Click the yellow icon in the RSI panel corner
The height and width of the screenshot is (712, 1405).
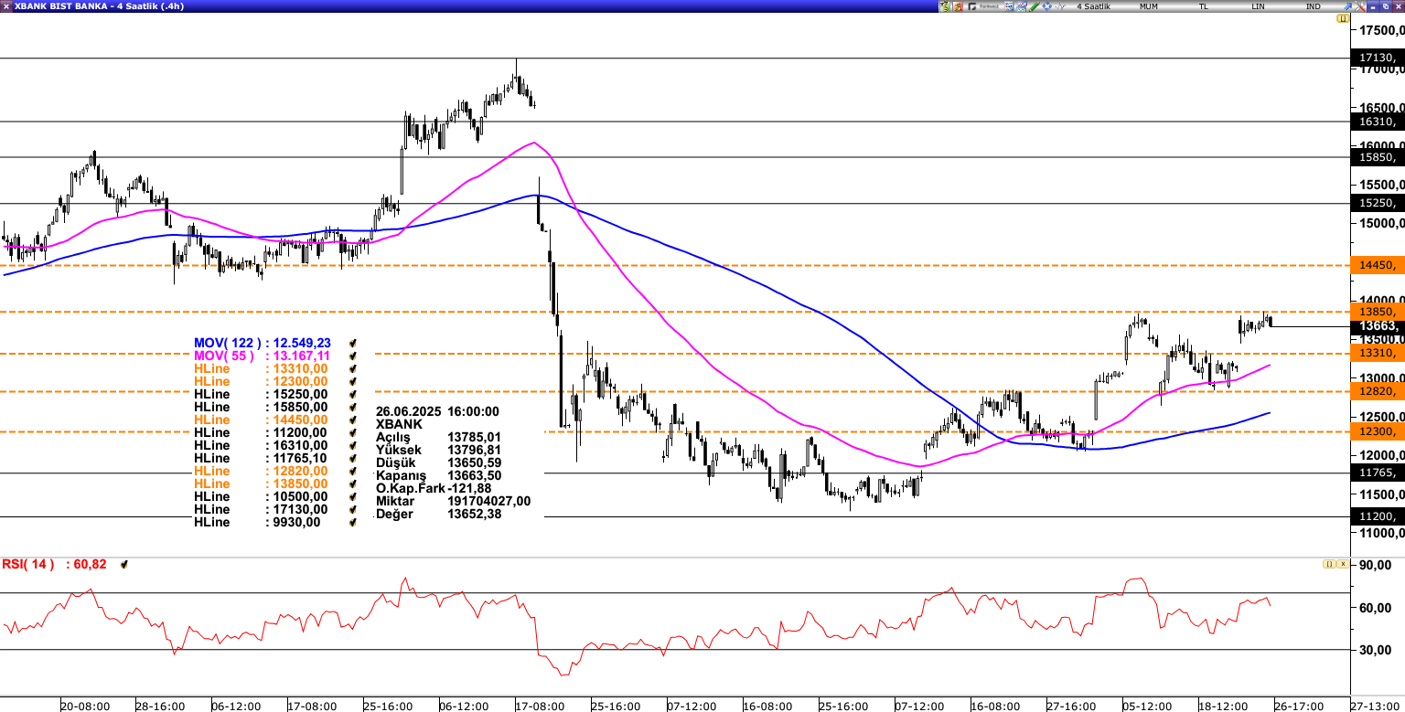(1328, 564)
